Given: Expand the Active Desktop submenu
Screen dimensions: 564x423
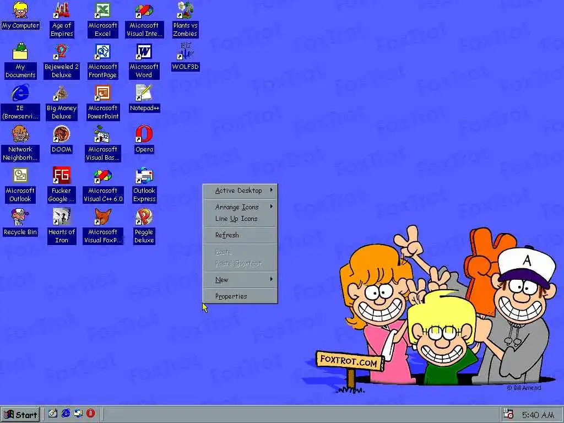Looking at the screenshot, I should 240,191.
